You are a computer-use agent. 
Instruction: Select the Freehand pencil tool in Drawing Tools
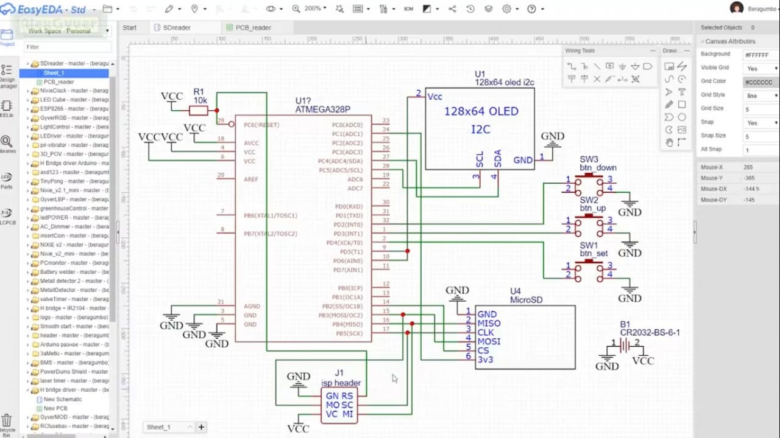[x=669, y=105]
